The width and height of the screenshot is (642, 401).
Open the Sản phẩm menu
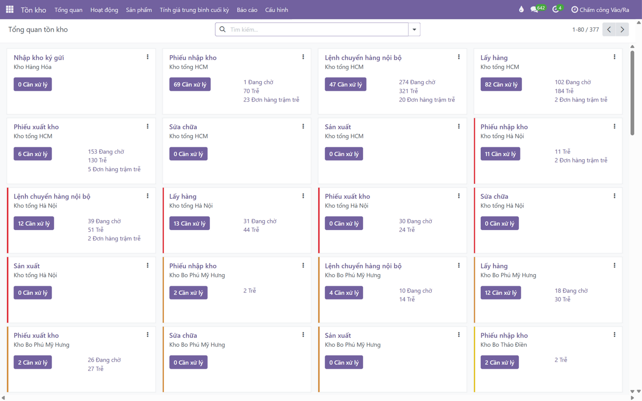pyautogui.click(x=139, y=10)
